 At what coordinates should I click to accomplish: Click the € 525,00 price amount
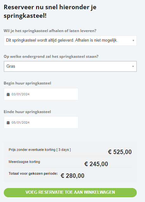click(120, 152)
